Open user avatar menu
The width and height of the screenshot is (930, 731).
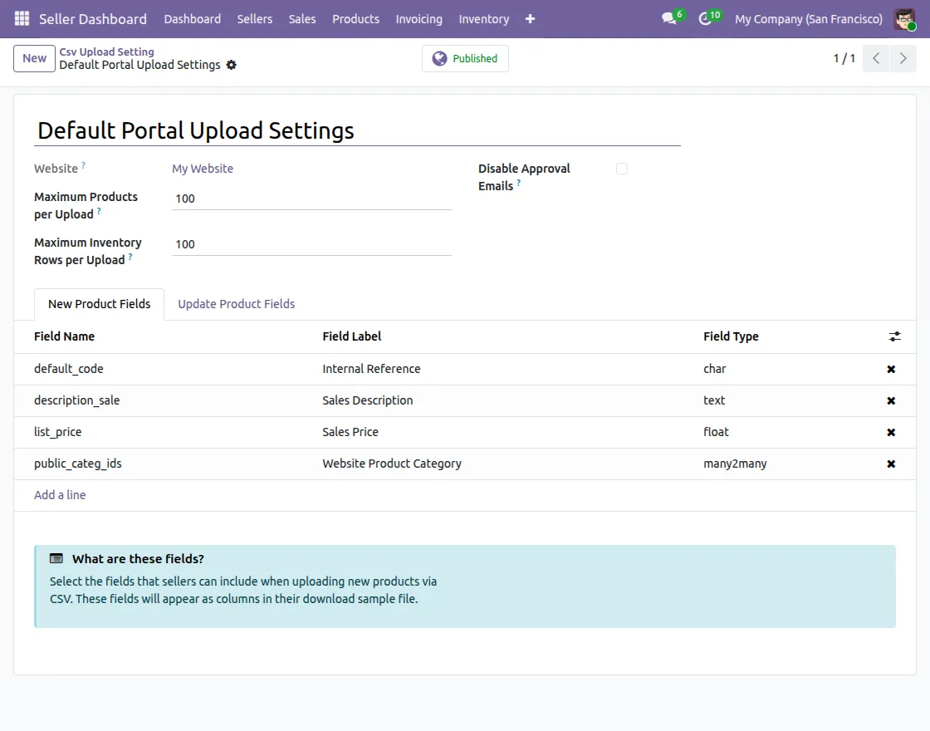tap(904, 19)
